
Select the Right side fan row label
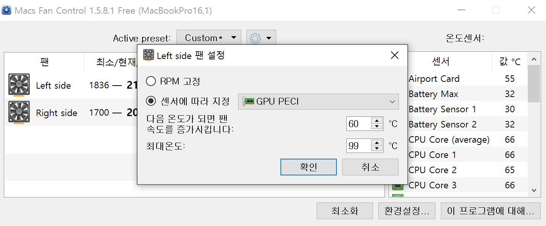coord(56,113)
